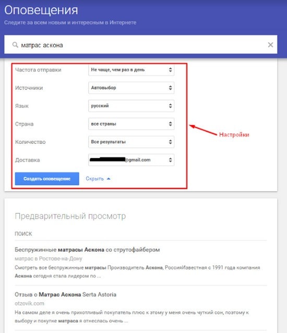Click the 'Частота отправки' label
Viewport: 287px width, 333px height.
click(x=38, y=70)
